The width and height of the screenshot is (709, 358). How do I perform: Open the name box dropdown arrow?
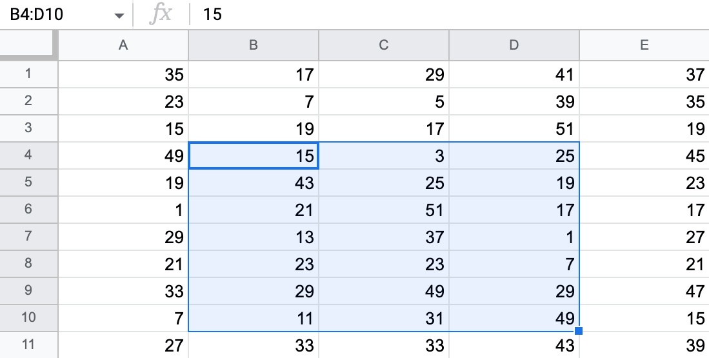pos(119,16)
